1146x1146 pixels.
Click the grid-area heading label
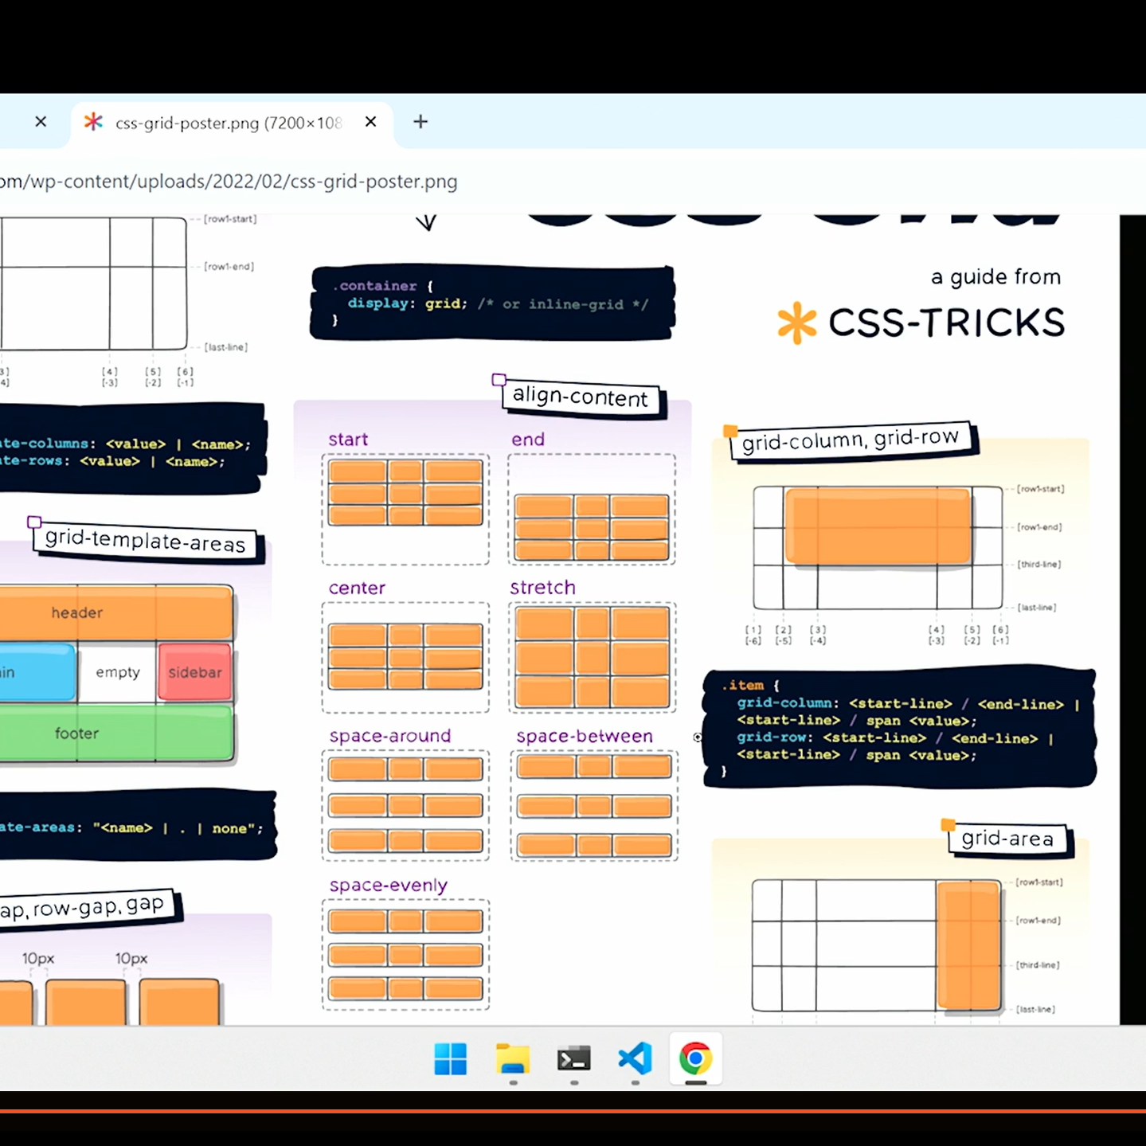(x=1007, y=839)
